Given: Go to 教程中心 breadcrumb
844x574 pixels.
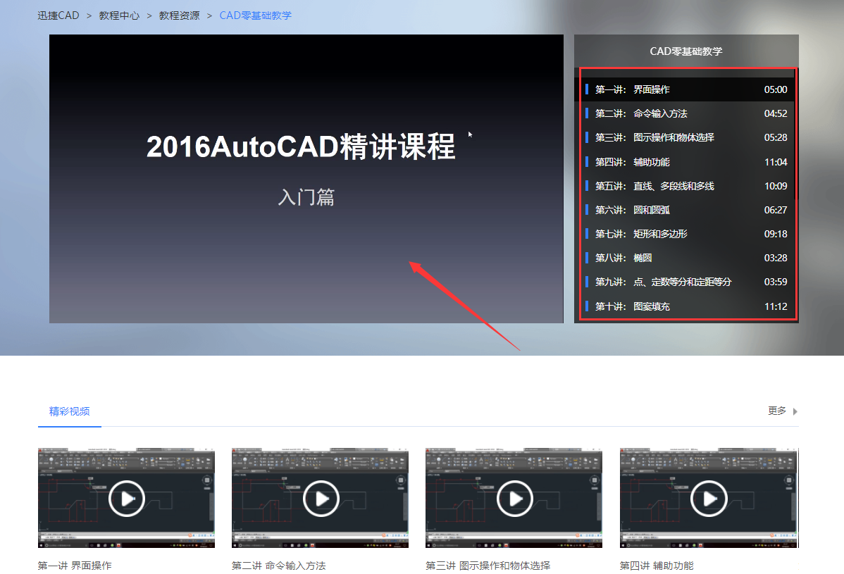Looking at the screenshot, I should coord(119,15).
